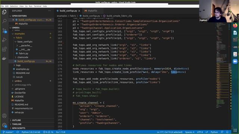
Task: Open Source Control view in activity bar
Action: coord(4,31)
